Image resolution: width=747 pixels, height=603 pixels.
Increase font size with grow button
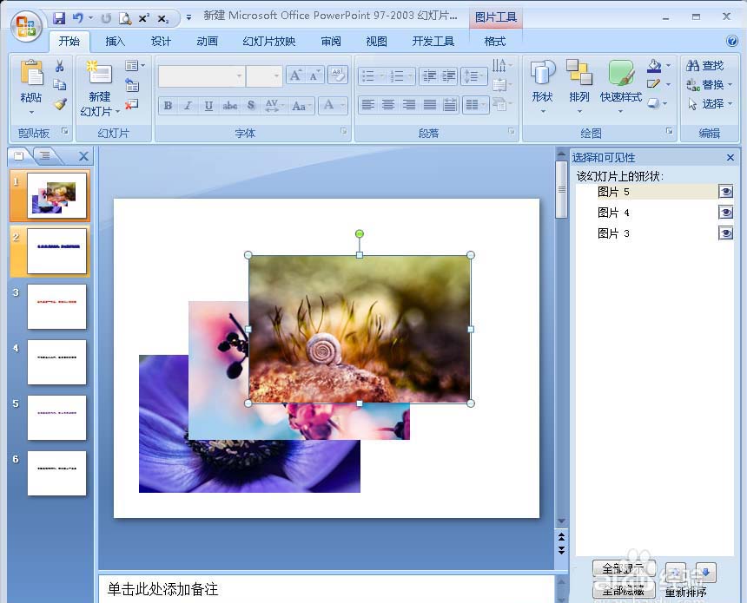295,75
